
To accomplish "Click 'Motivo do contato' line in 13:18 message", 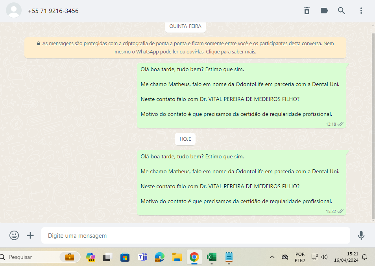I will point(236,114).
